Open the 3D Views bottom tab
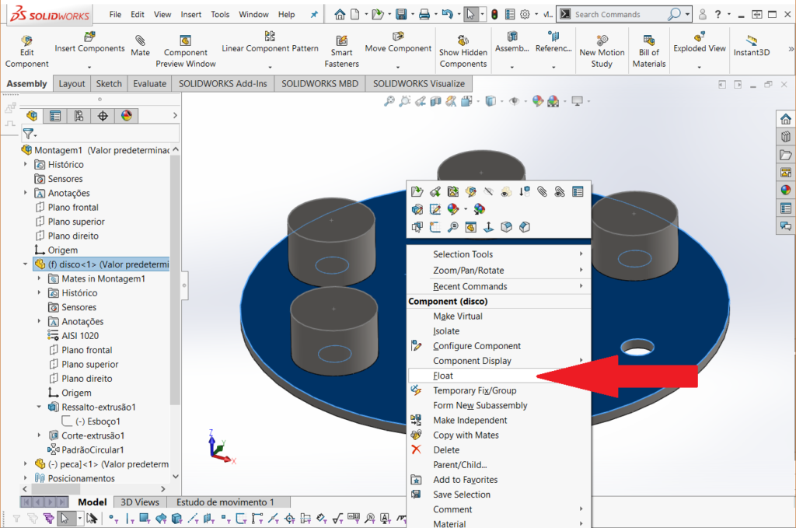Image resolution: width=796 pixels, height=528 pixels. click(x=141, y=502)
